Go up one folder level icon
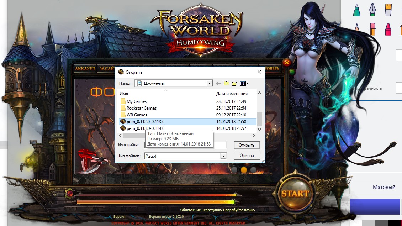 [226, 83]
